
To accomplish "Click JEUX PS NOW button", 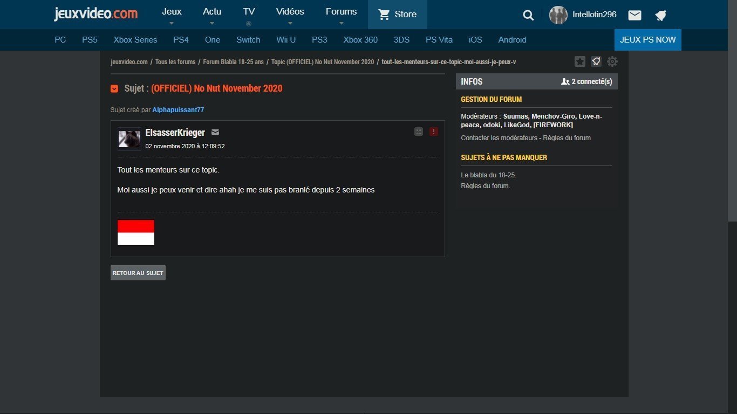I will 647,40.
